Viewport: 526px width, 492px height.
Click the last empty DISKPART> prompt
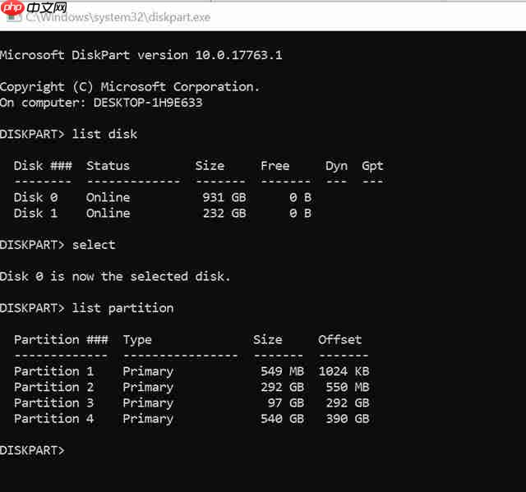click(32, 450)
